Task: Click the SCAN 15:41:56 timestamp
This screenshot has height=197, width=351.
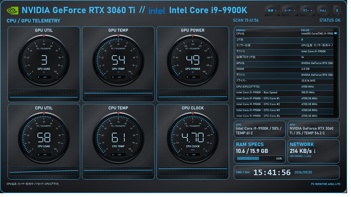Action: [x=246, y=20]
